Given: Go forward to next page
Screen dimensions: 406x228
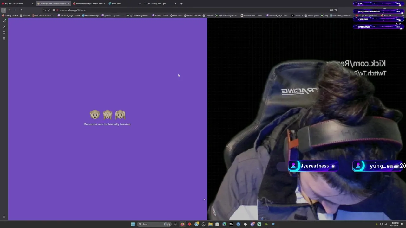Looking at the screenshot, I should (x=15, y=10).
